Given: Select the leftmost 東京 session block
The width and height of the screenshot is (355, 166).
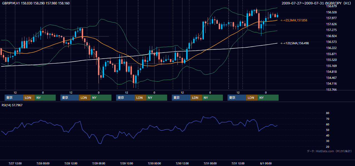Looking at the screenshot, I should coord(14,98).
